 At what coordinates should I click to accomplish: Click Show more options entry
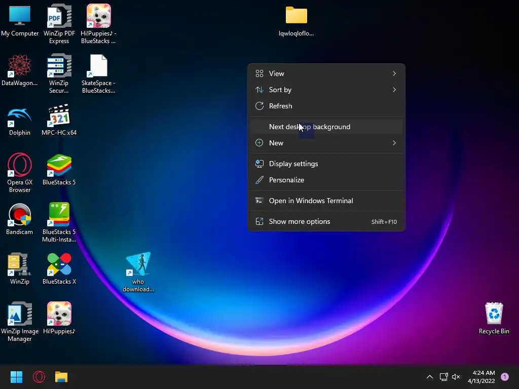coord(326,222)
